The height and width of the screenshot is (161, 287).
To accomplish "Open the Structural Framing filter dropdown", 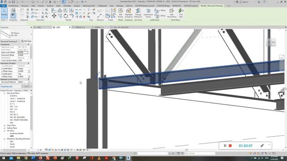I will click(19, 42).
